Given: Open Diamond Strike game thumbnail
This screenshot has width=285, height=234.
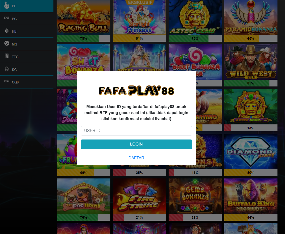Looking at the screenshot, I should [251, 152].
